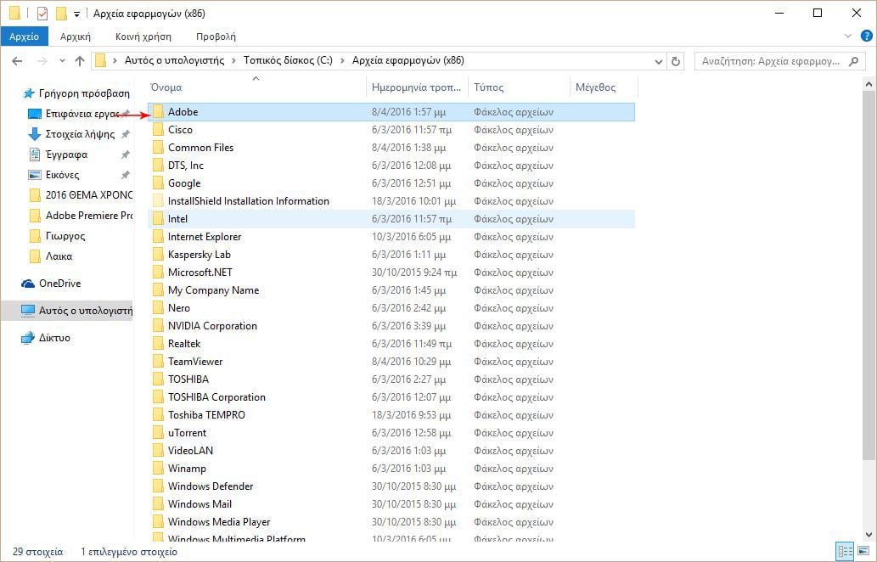Select the Windows Media Player folder name
Image resolution: width=877 pixels, height=562 pixels.
tap(219, 522)
